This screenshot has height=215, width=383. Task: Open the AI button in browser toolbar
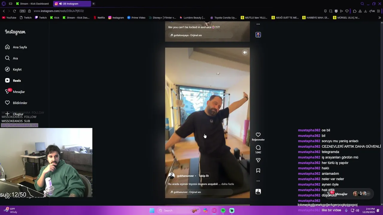(x=372, y=11)
